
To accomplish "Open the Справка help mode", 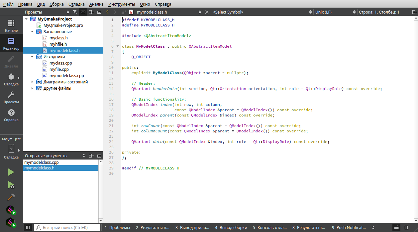I will (x=11, y=115).
